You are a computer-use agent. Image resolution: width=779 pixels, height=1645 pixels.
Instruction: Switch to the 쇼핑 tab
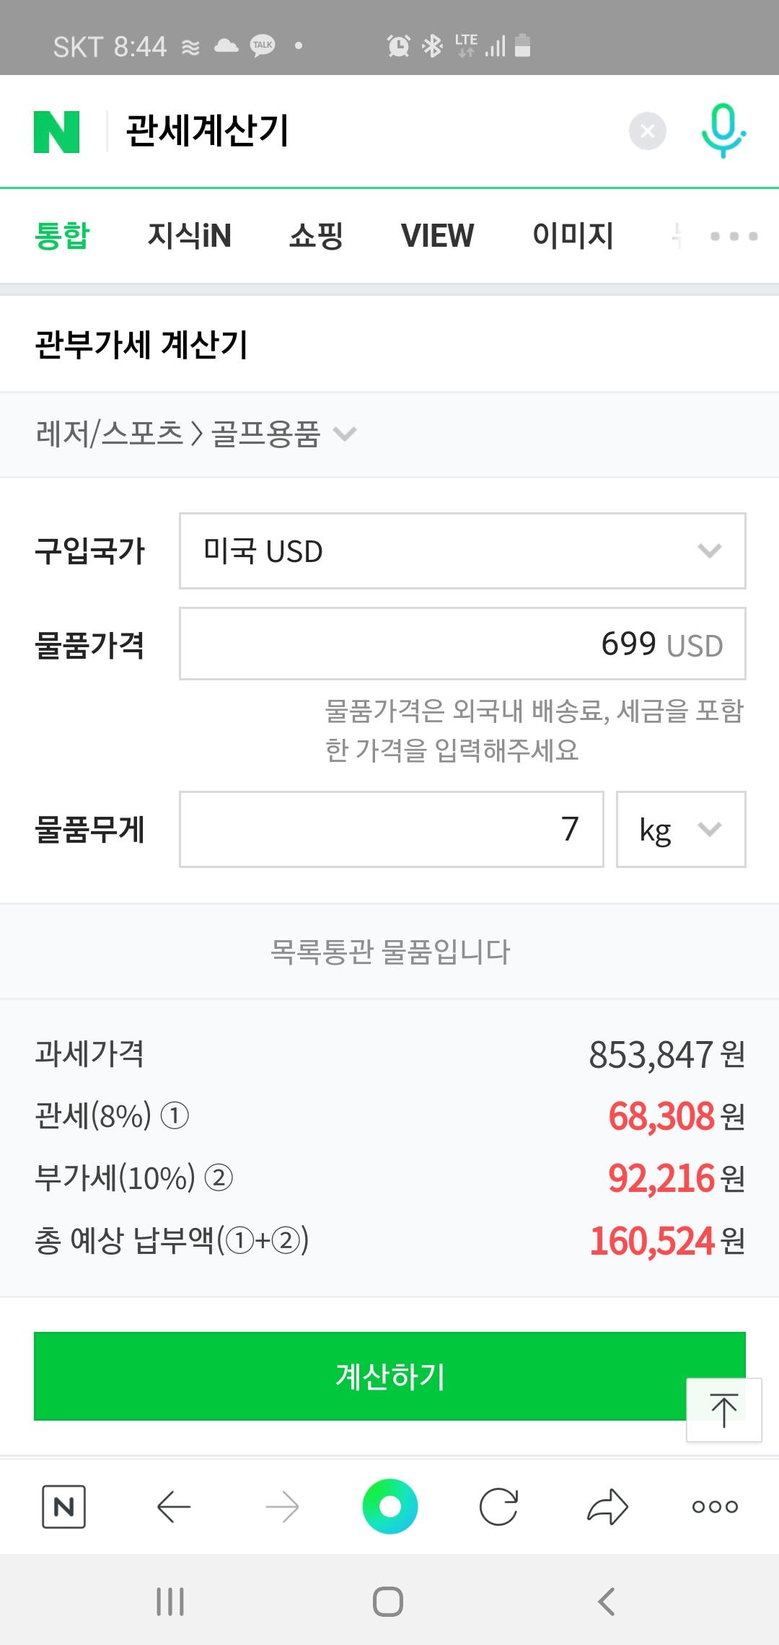point(316,236)
